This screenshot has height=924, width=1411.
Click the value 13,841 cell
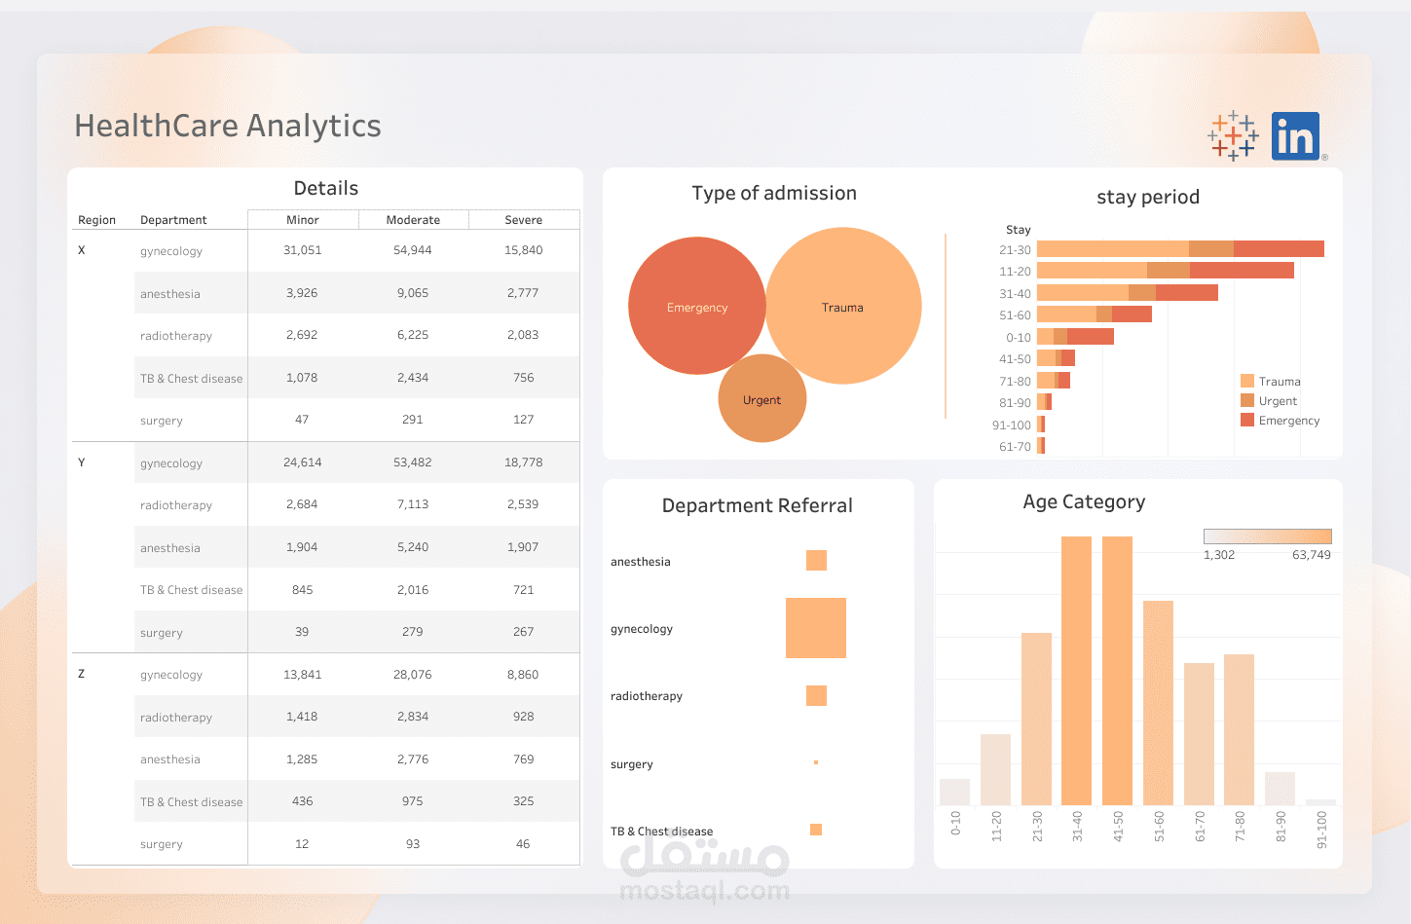303,675
